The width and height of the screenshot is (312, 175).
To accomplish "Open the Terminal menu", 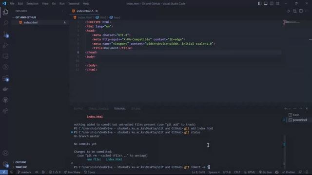I will click(74, 3).
